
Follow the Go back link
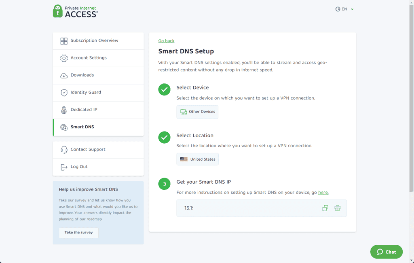[x=166, y=41]
